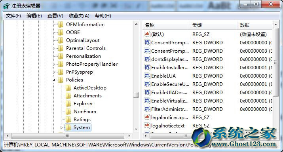Click the FilterAdministr... DWORD icon

[147, 109]
